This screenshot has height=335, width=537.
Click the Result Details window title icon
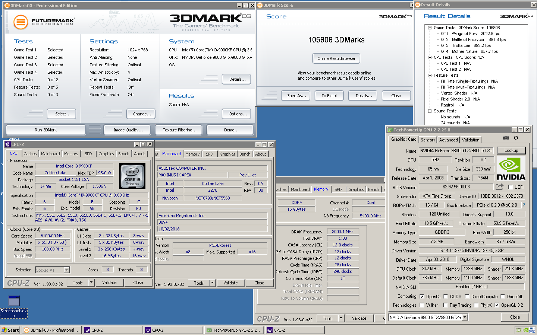pos(418,4)
